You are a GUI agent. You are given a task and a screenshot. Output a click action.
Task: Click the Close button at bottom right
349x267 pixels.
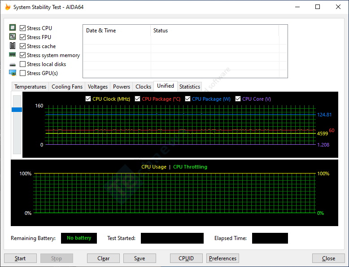click(x=328, y=258)
